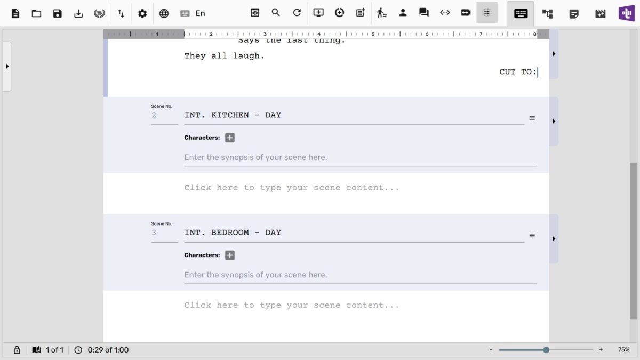Click the Kitchen scene synopsis field

click(360, 157)
